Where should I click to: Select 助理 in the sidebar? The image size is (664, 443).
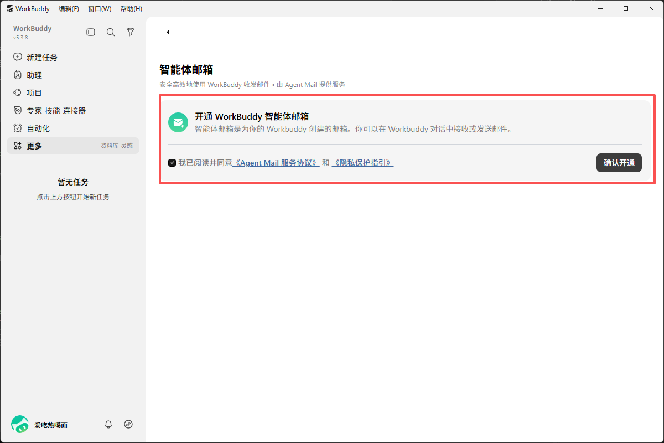(73, 75)
